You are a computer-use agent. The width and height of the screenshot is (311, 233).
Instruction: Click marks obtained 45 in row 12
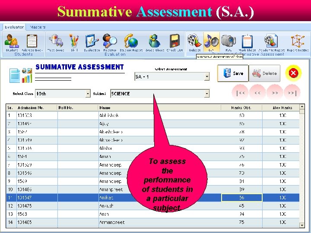click(241, 206)
